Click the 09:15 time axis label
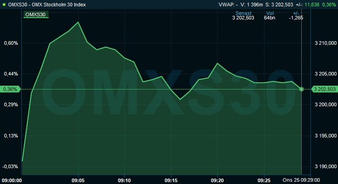This screenshot has width=338, height=184. (171, 179)
